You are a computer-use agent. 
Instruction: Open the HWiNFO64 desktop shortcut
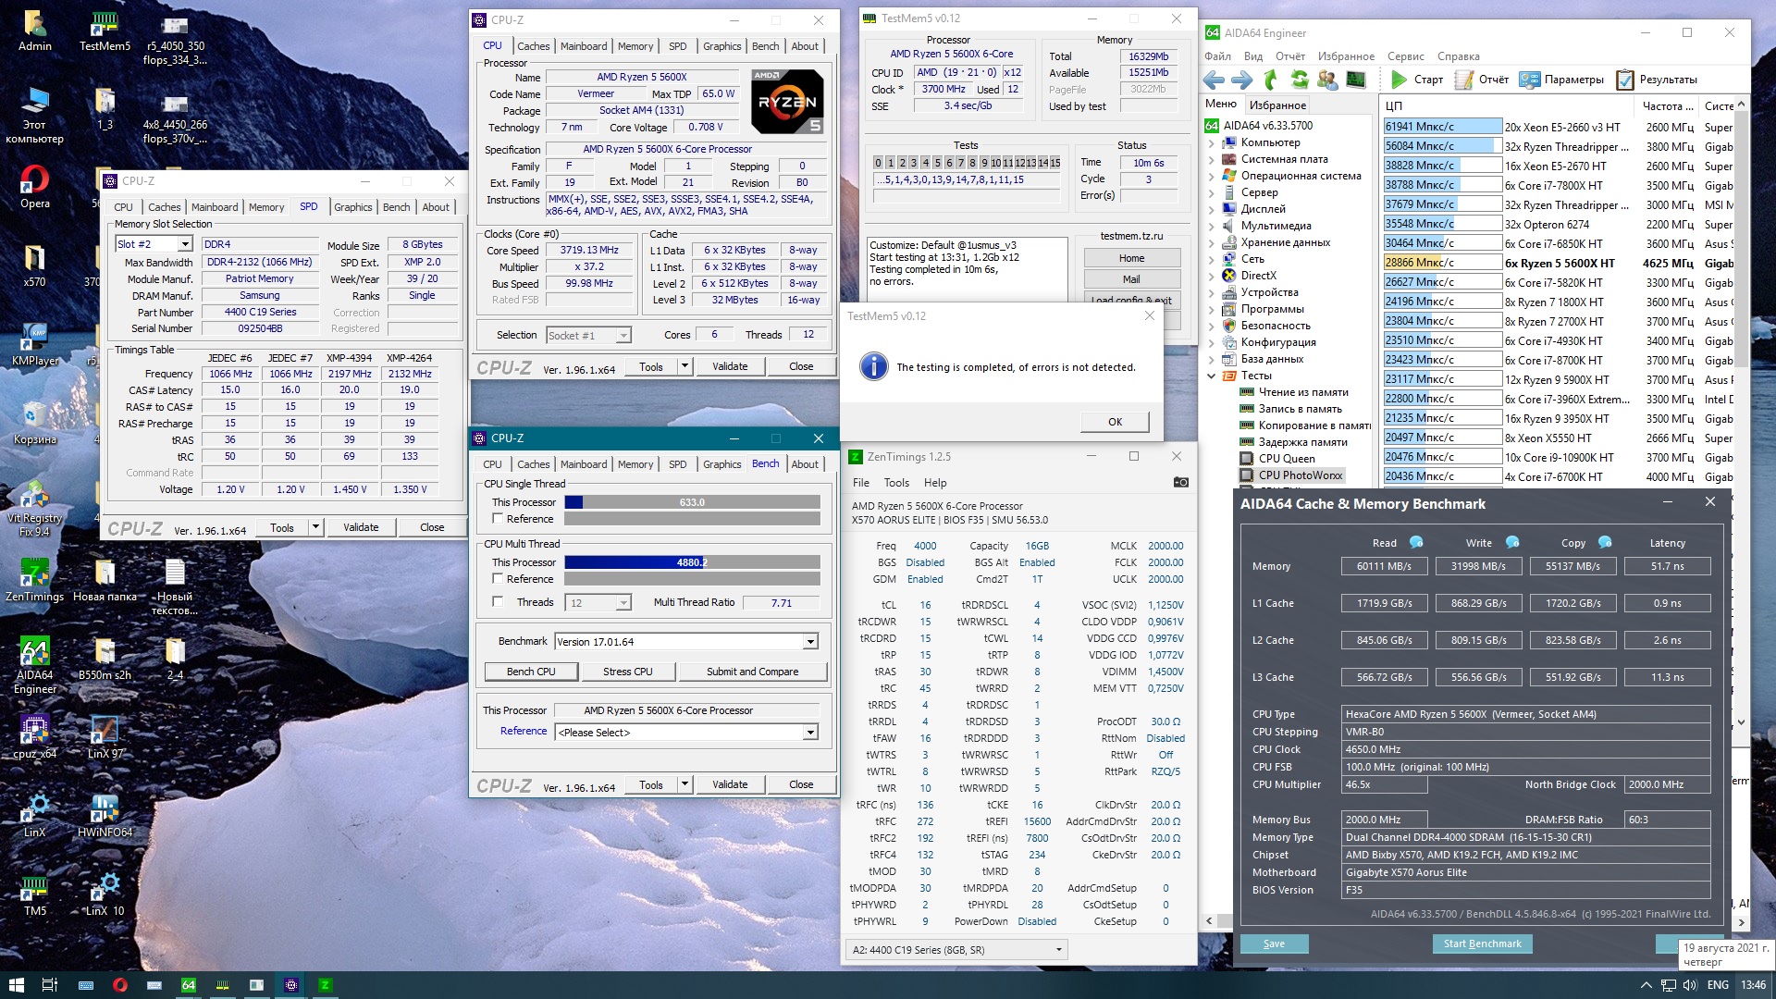[105, 815]
